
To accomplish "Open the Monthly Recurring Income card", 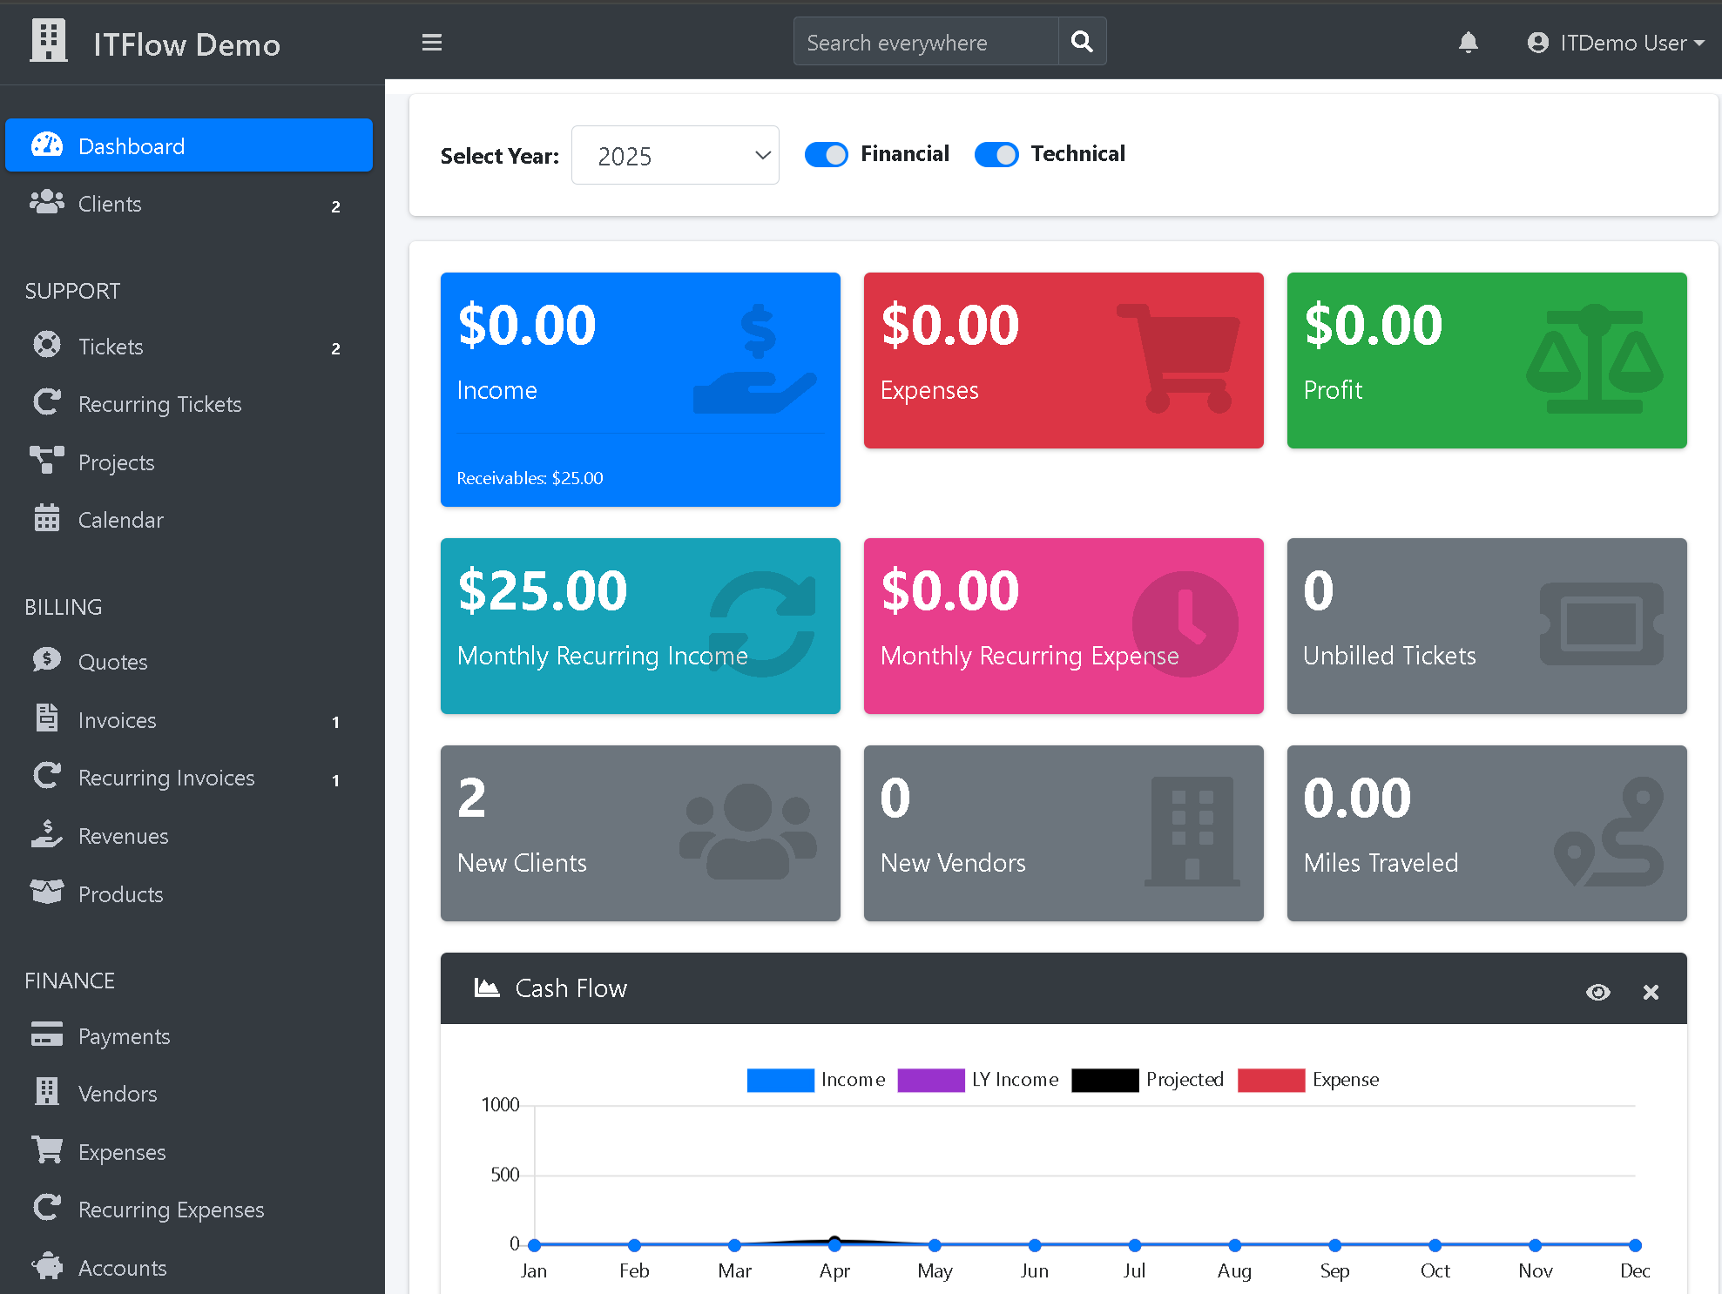I will click(640, 625).
